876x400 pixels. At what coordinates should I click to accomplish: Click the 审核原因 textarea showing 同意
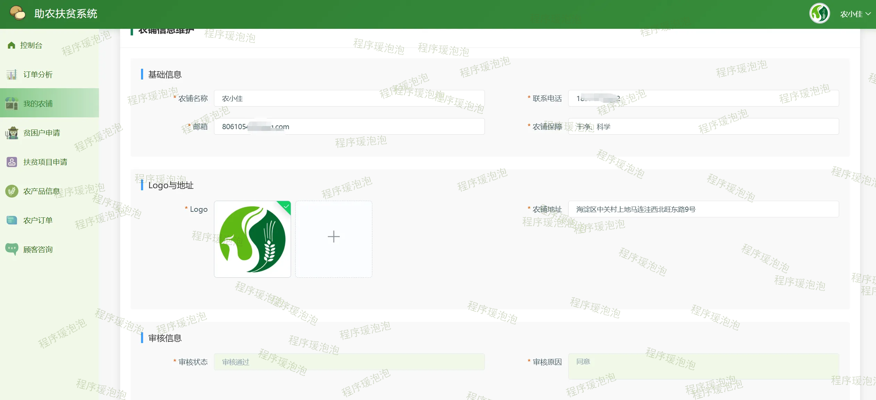point(703,366)
